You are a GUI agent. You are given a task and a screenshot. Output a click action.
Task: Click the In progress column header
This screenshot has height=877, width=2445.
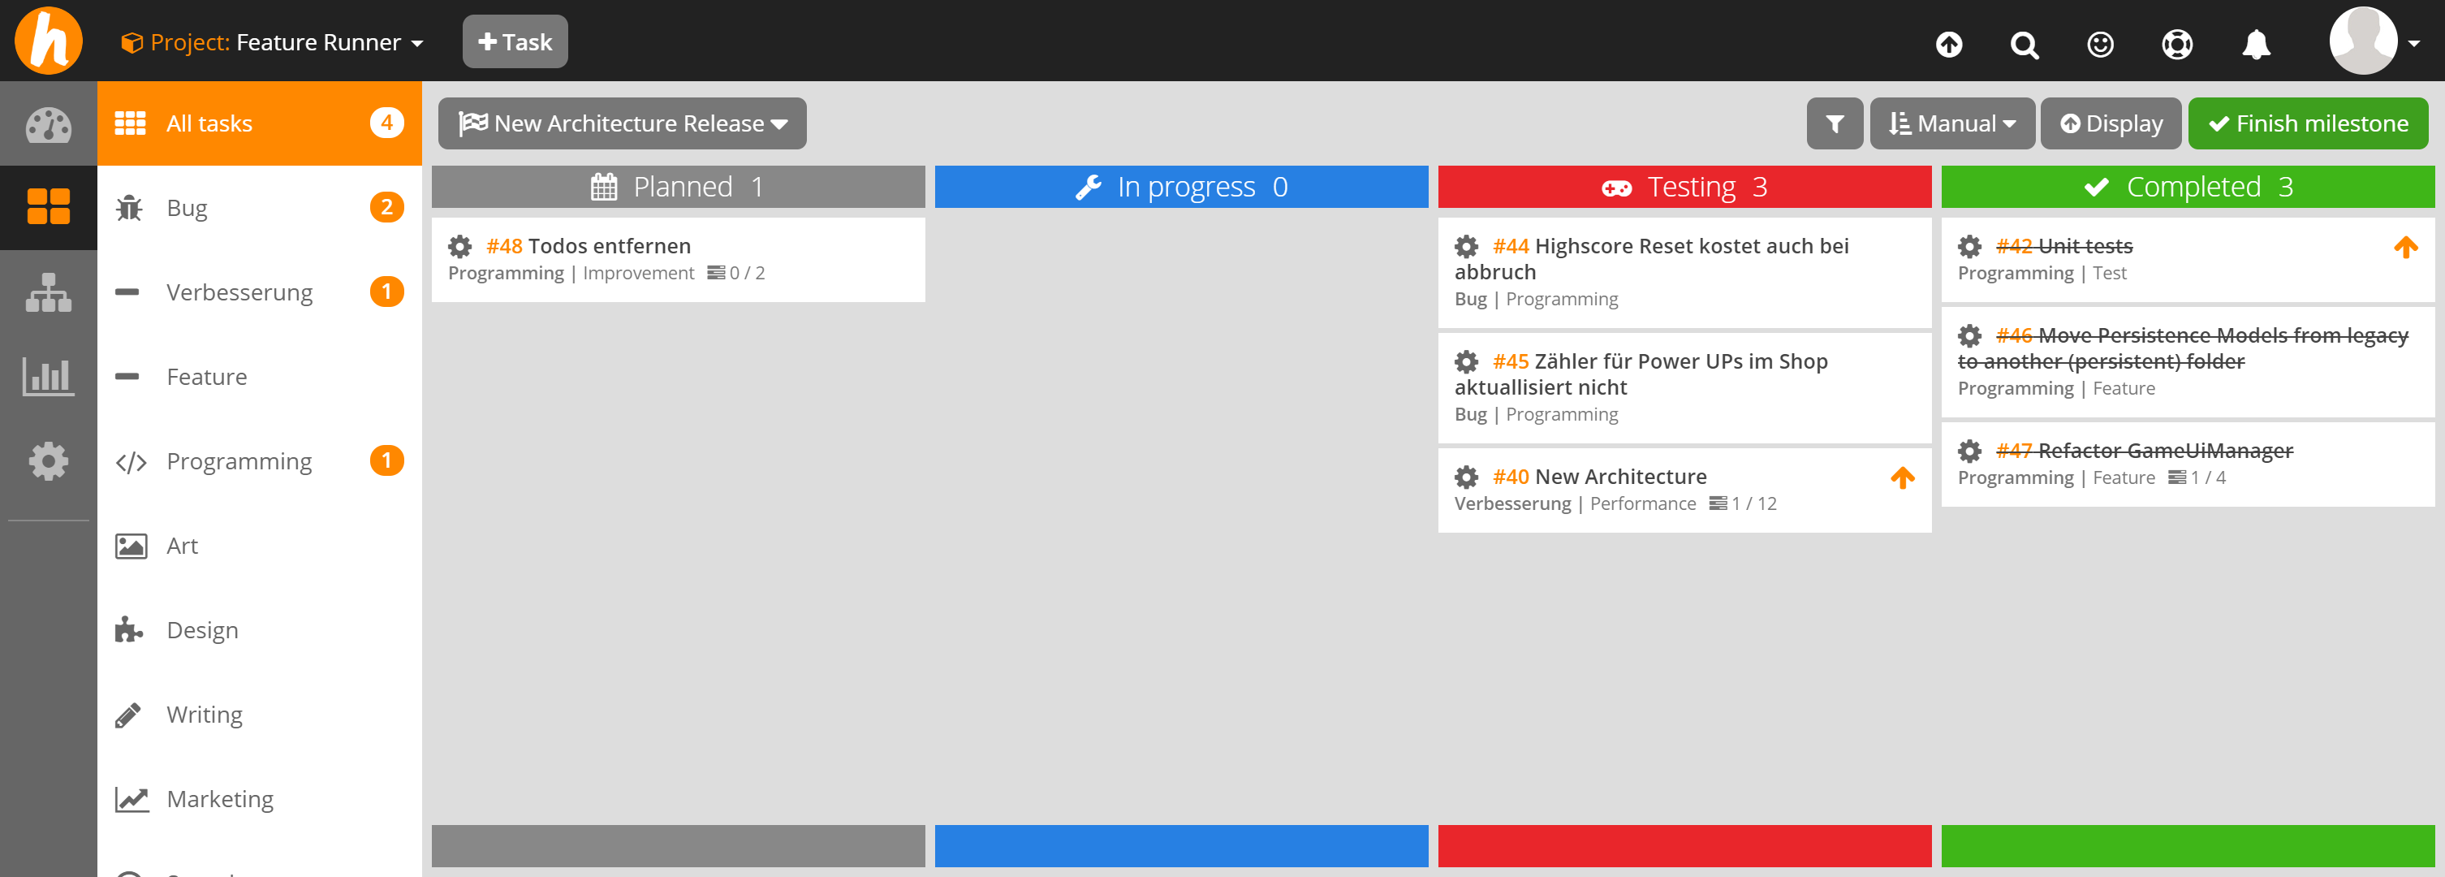pyautogui.click(x=1181, y=187)
